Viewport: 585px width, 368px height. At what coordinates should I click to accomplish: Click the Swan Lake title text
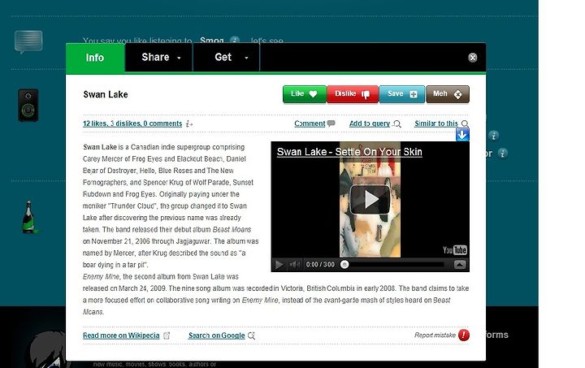[106, 94]
